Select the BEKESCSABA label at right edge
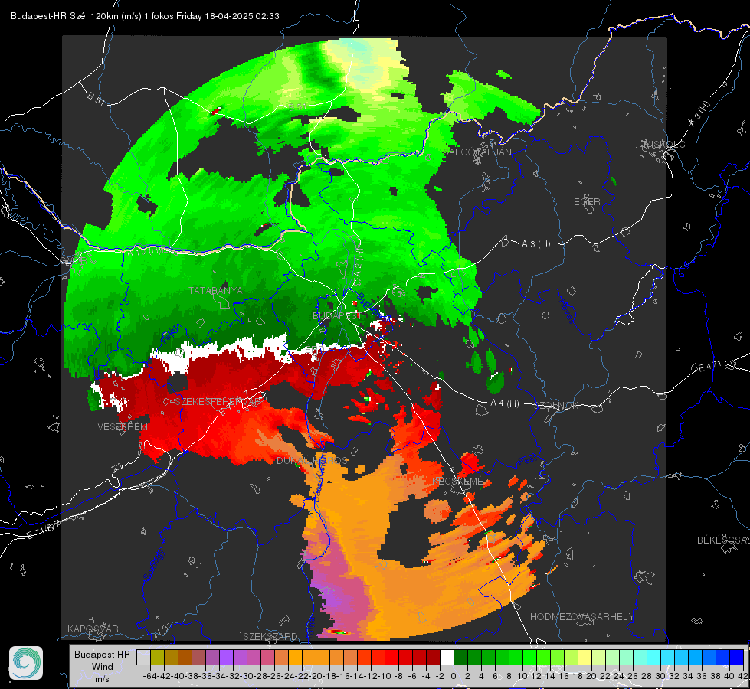This screenshot has height=689, width=750. point(723,540)
